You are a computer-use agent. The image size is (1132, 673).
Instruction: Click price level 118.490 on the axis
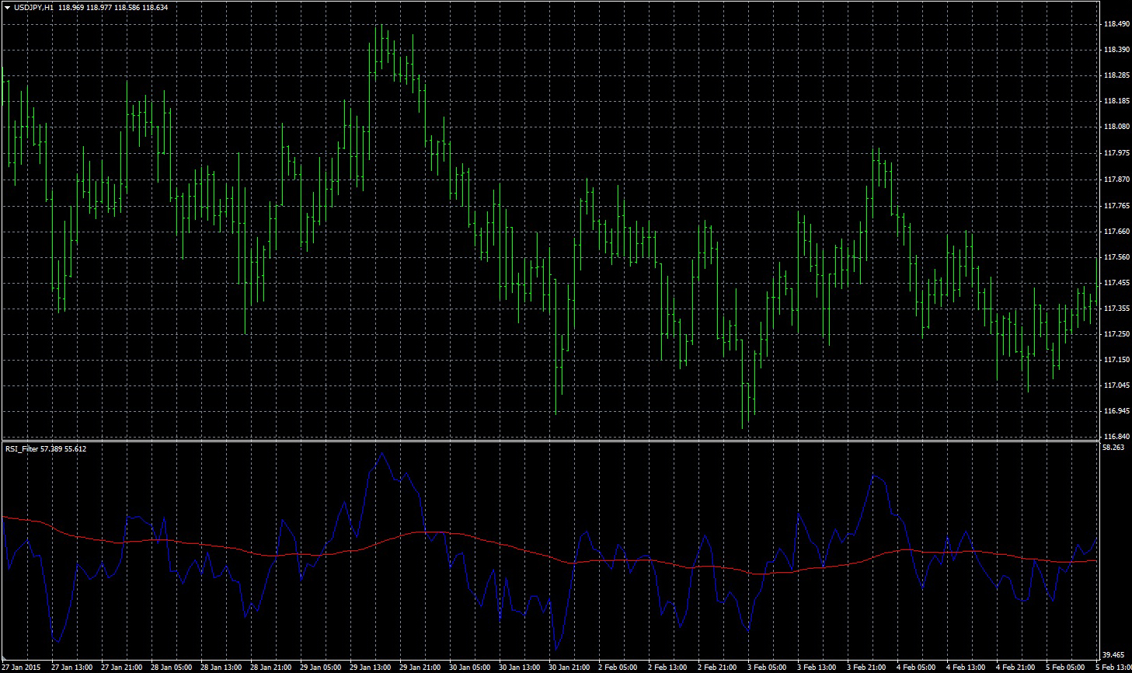click(x=1116, y=24)
